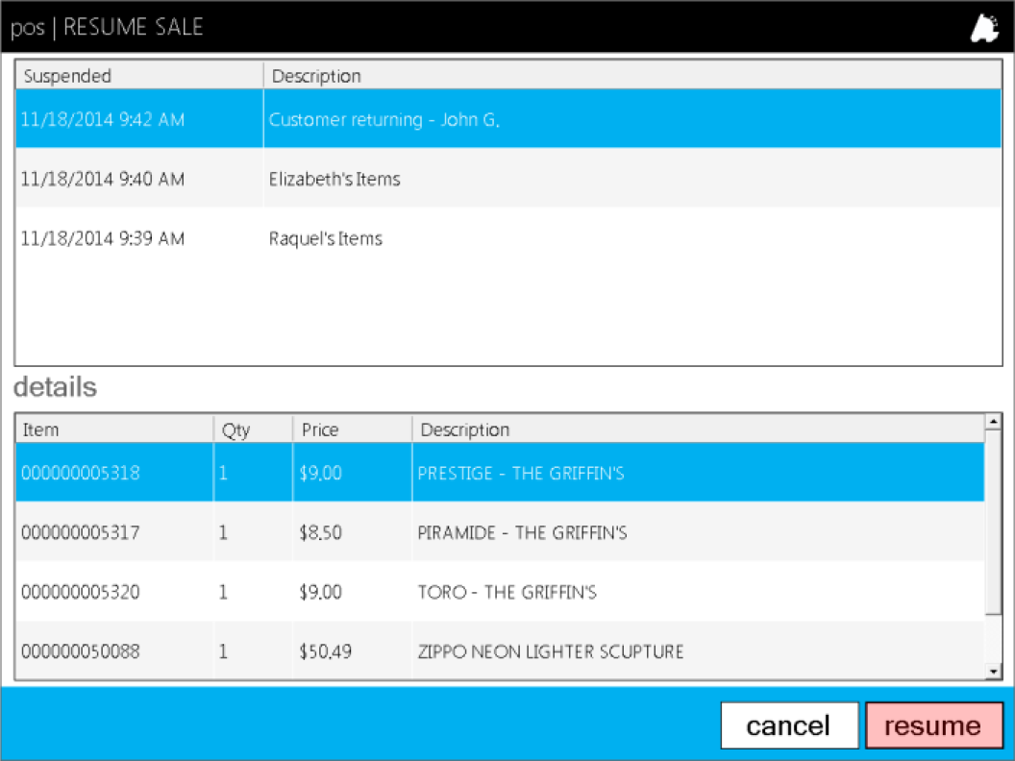This screenshot has width=1015, height=761.
Task: Click the app logo icon in title bar
Action: [985, 28]
